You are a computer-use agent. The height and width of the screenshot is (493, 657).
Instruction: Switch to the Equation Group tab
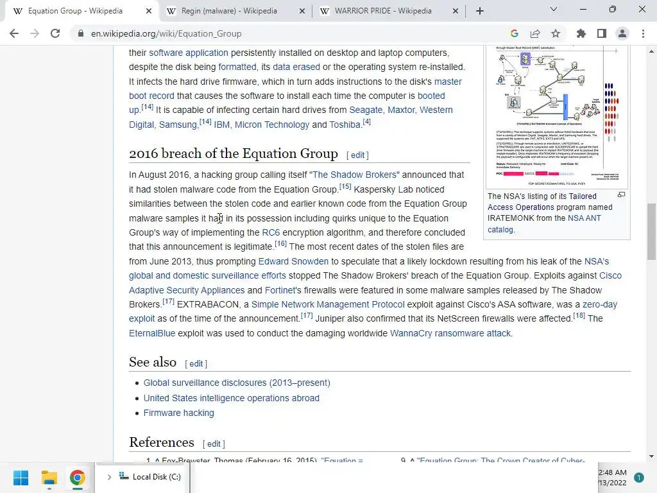pos(76,11)
